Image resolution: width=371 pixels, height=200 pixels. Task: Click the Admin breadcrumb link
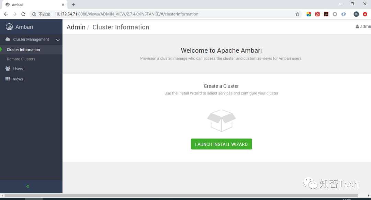(x=76, y=27)
